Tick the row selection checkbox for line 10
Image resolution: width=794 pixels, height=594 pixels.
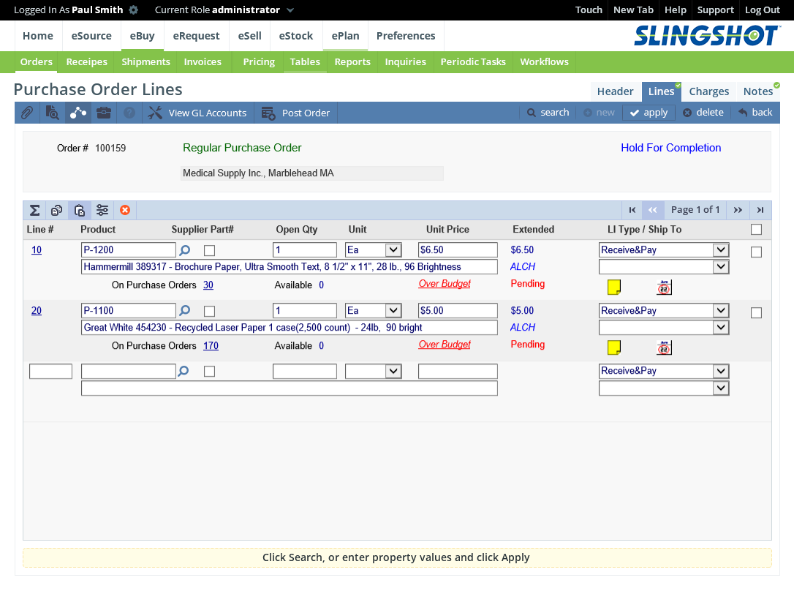756,252
